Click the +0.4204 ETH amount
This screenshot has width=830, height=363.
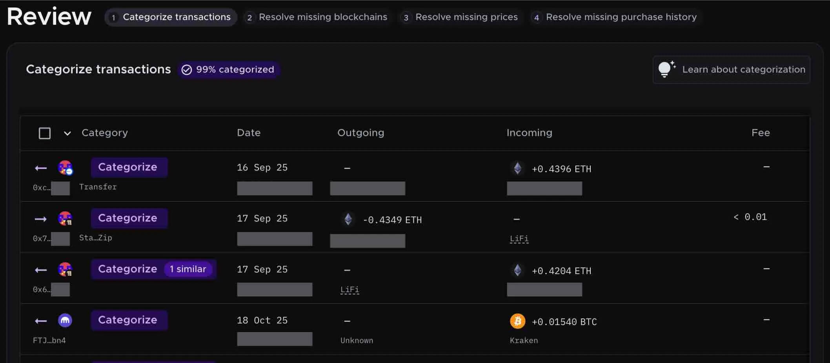click(561, 271)
